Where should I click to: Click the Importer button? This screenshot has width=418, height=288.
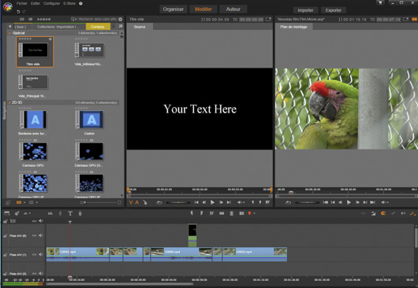(305, 10)
